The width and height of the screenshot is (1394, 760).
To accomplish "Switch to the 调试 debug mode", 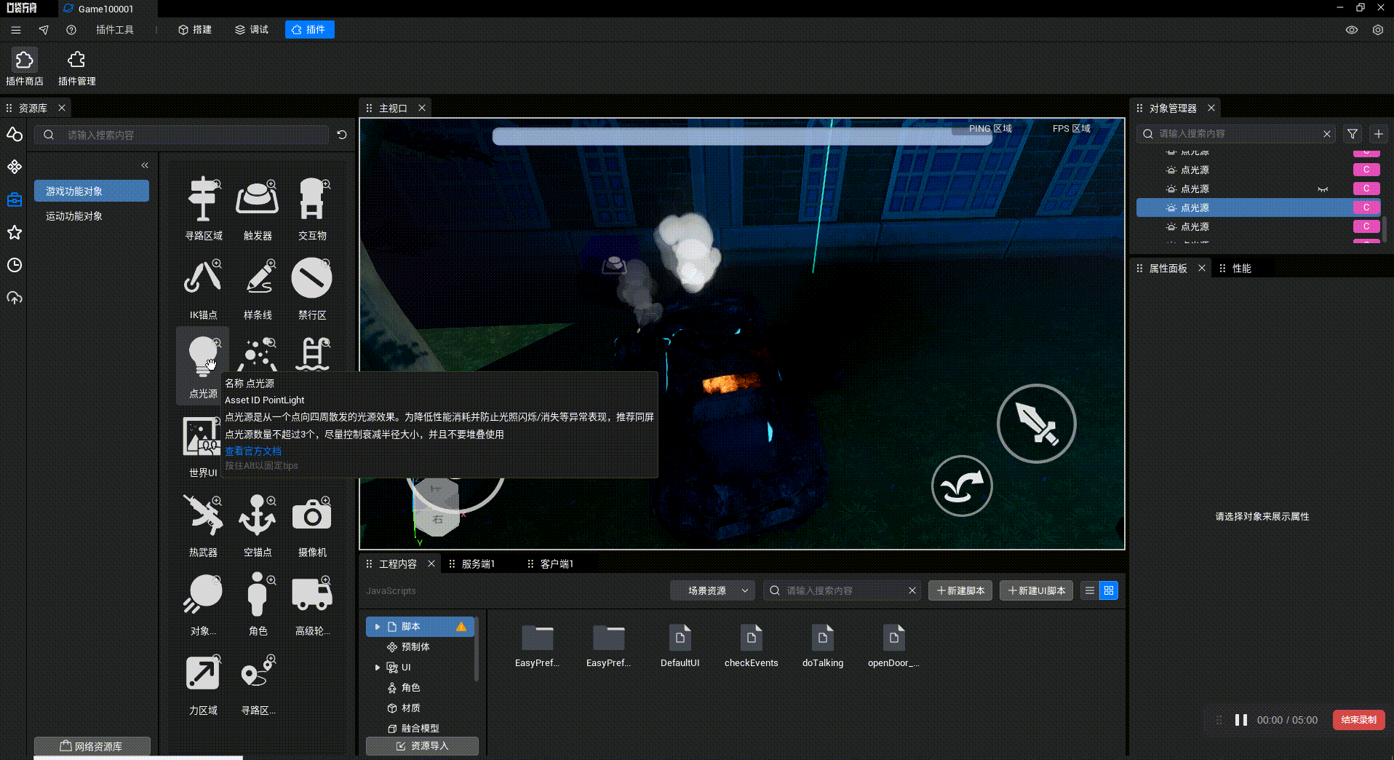I will 252,30.
